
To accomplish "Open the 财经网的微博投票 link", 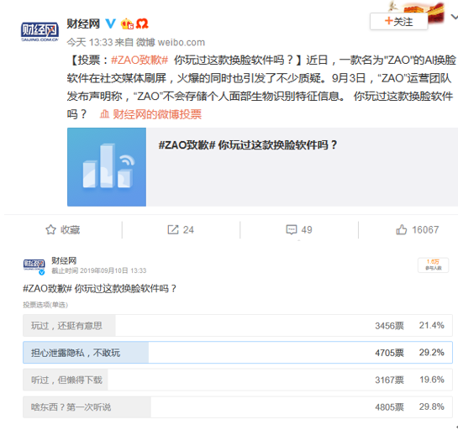I will pos(150,114).
